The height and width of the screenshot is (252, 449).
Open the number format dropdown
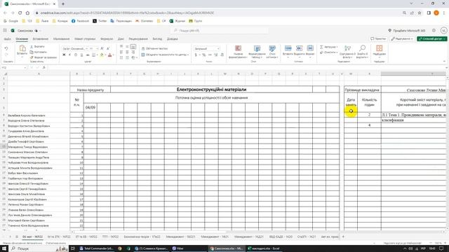click(x=206, y=48)
